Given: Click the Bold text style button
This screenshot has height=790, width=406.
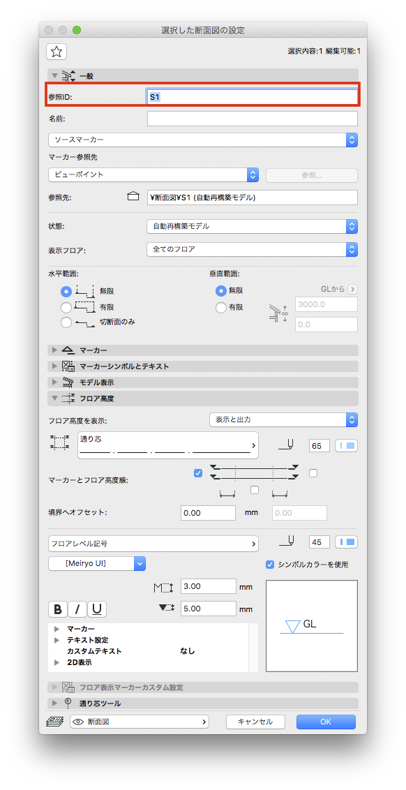Looking at the screenshot, I should pos(58,609).
